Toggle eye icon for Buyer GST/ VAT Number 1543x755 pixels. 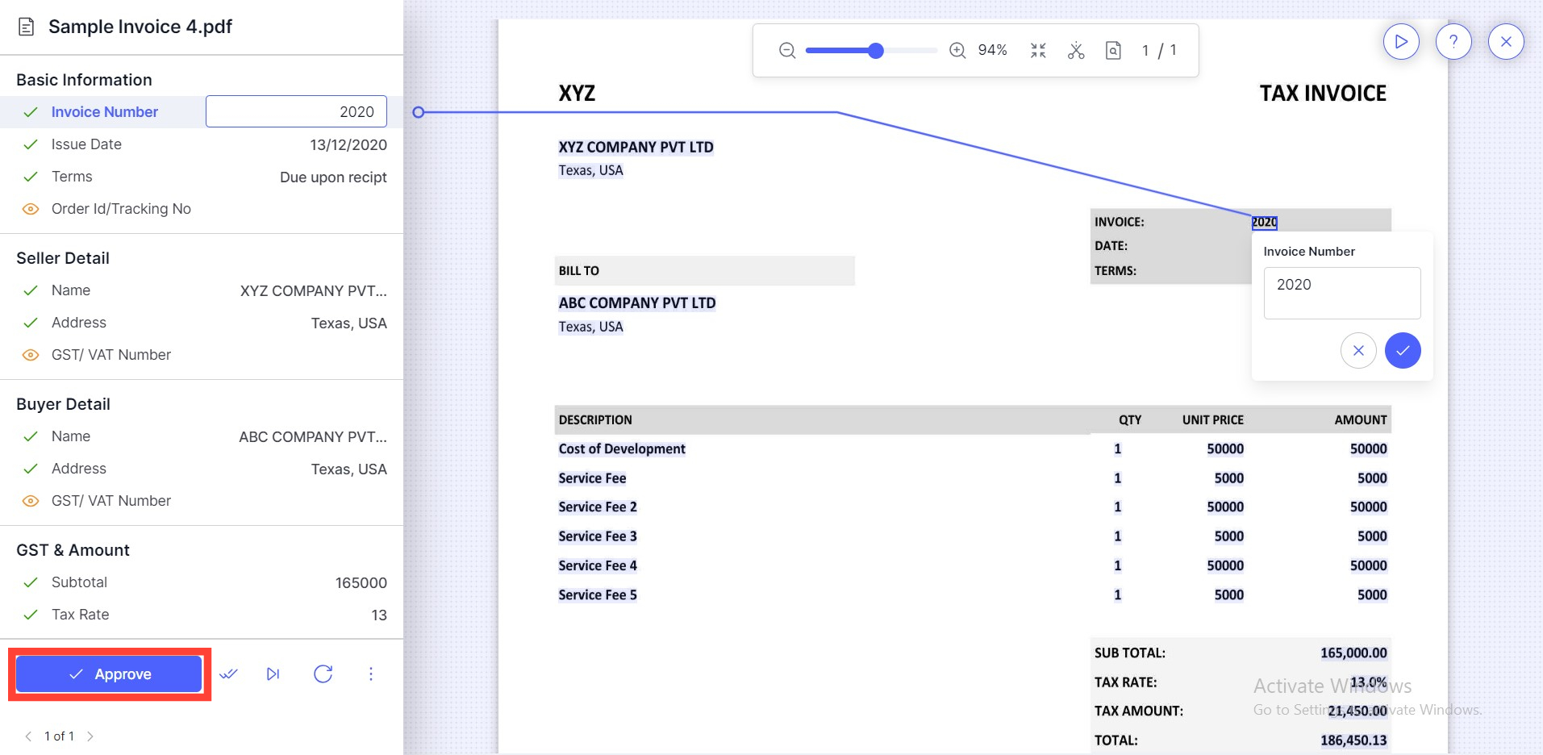click(31, 501)
